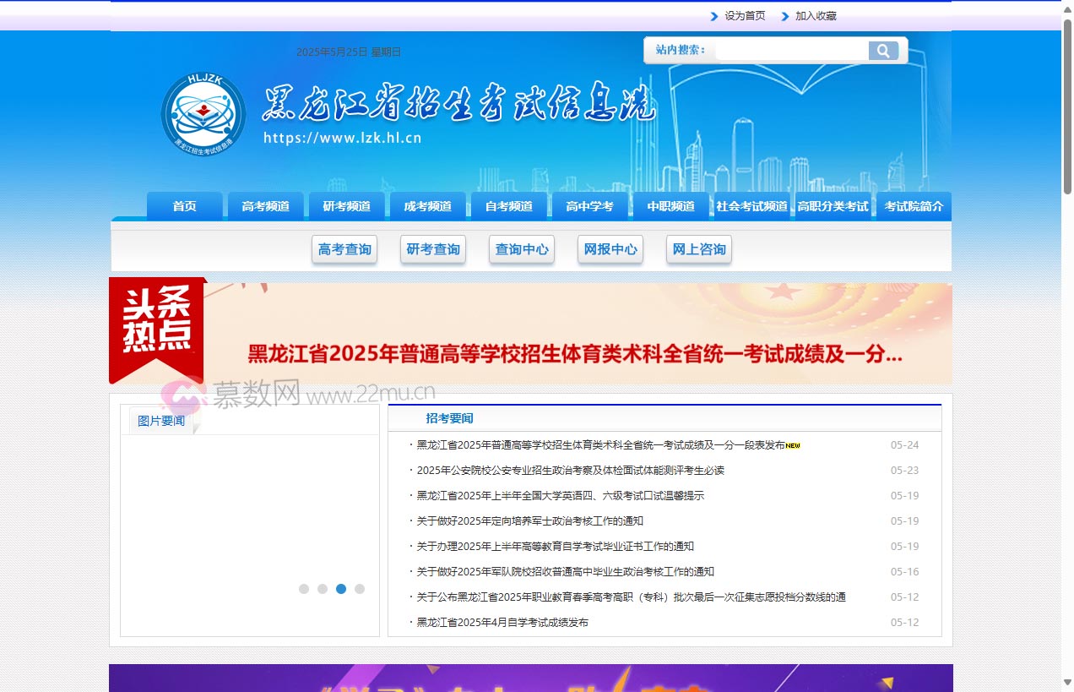1074x692 pixels.
Task: Open the 研考频道 section
Action: [x=347, y=205]
